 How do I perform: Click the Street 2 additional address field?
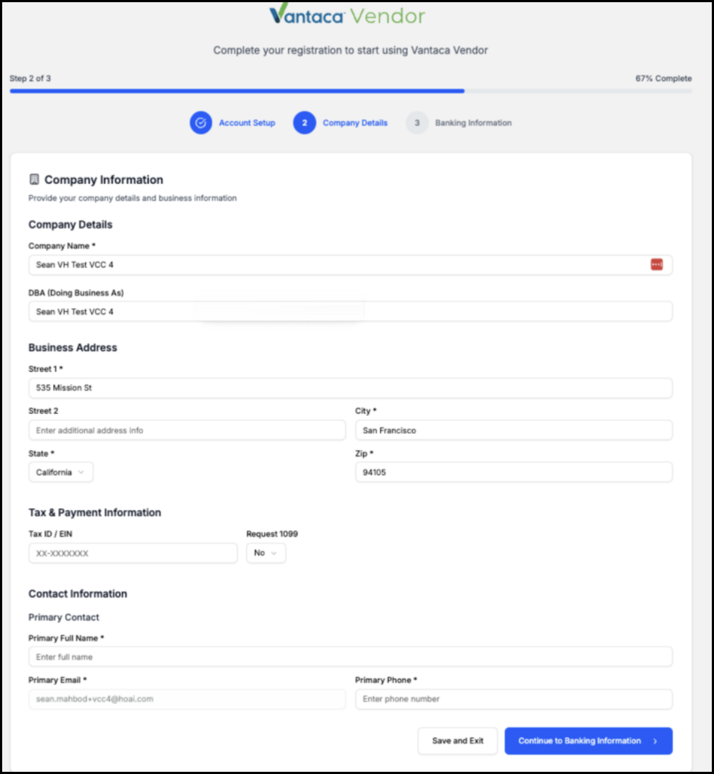click(187, 430)
